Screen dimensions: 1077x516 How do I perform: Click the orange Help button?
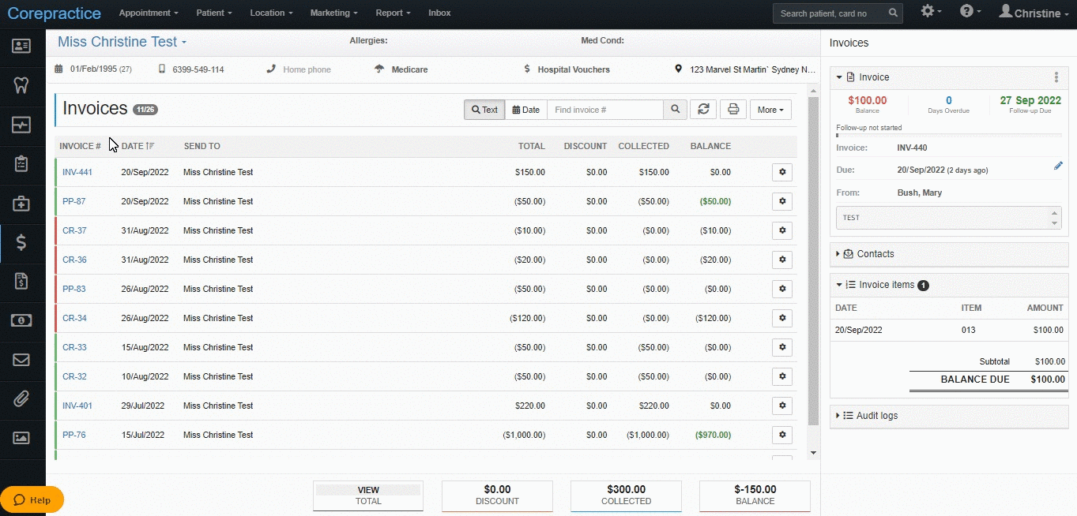tap(32, 499)
